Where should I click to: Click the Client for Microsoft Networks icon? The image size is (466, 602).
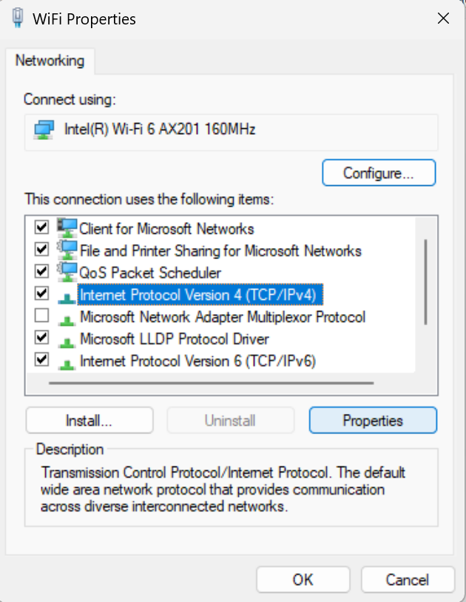click(x=67, y=228)
